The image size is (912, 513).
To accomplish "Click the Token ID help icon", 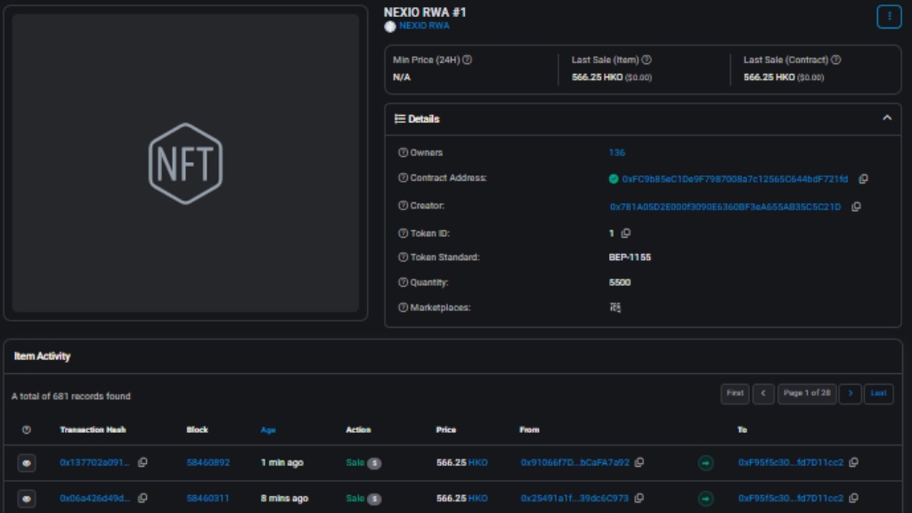I will pos(403,233).
